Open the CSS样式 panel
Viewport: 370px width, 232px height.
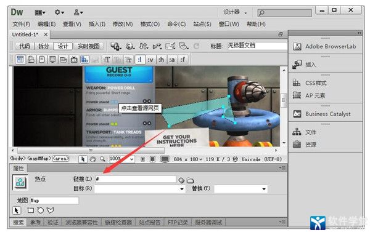[316, 83]
